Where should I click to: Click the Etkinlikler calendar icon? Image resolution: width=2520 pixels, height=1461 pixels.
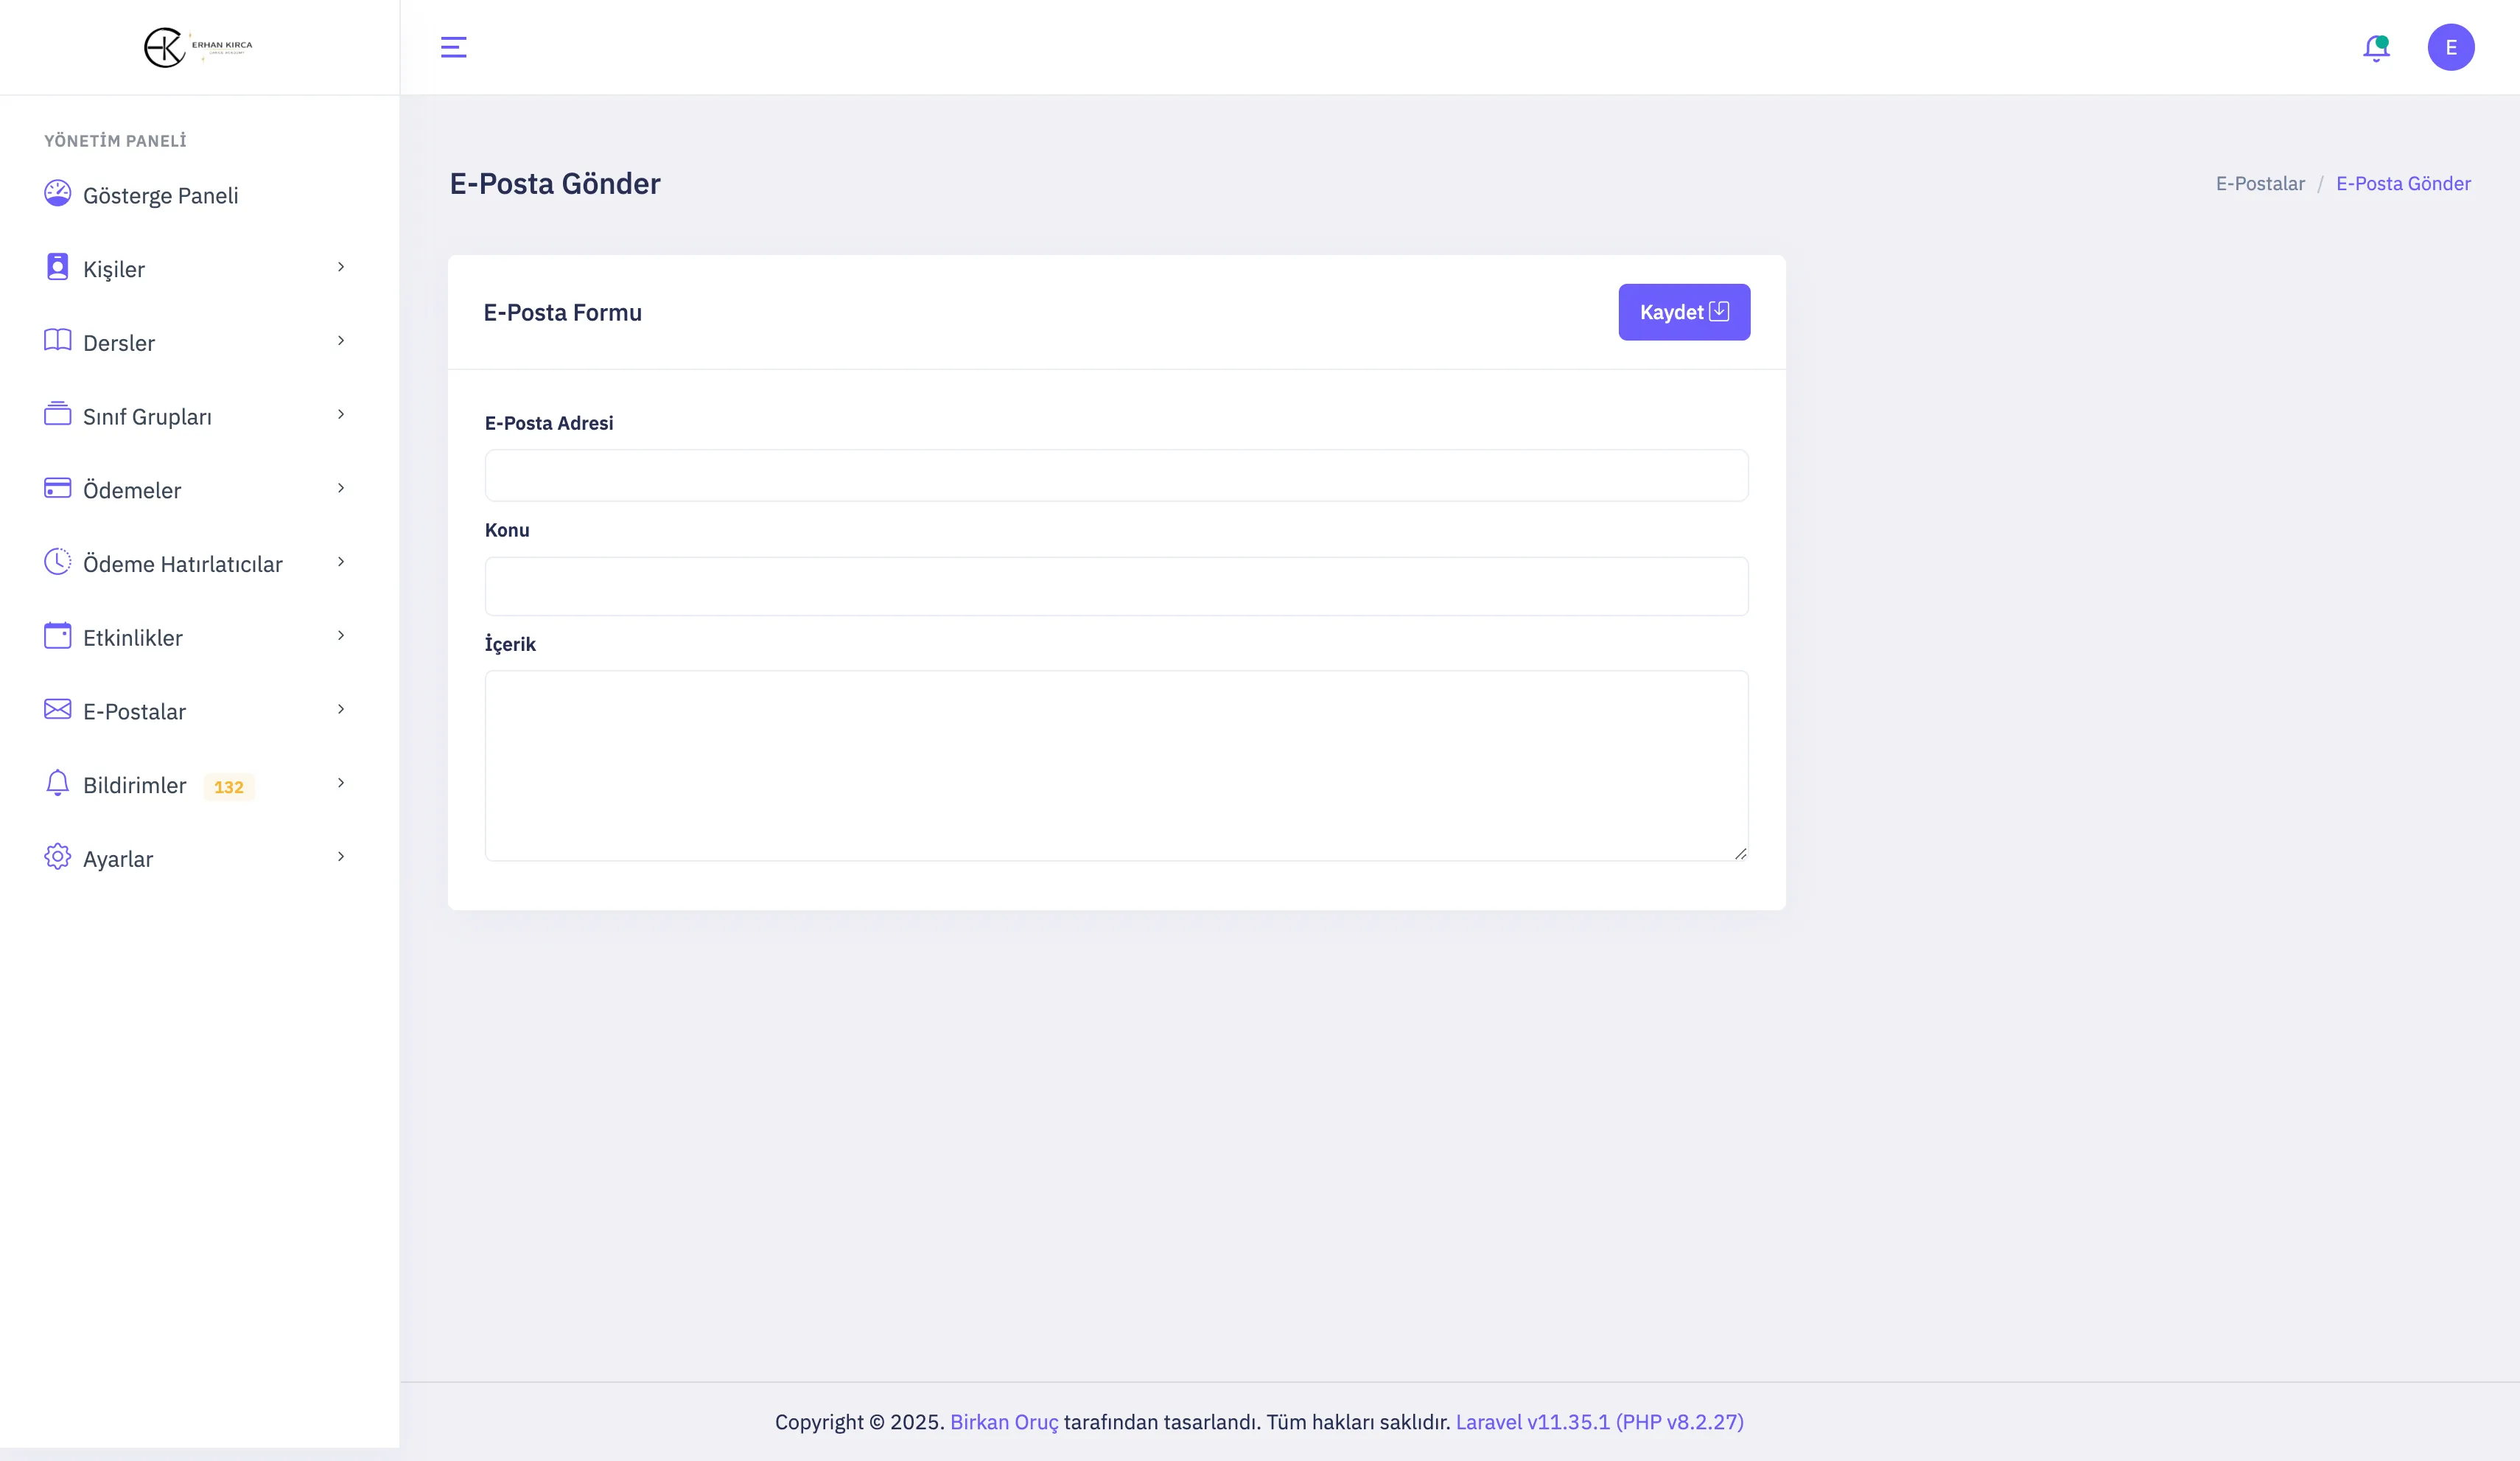tap(58, 635)
